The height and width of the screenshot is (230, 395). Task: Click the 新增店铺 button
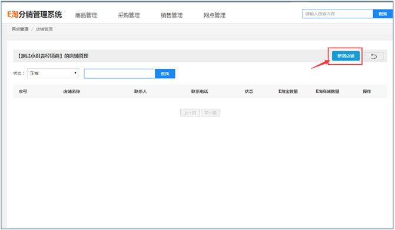coord(346,56)
